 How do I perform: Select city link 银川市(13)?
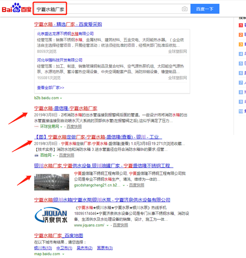(x=43, y=248)
